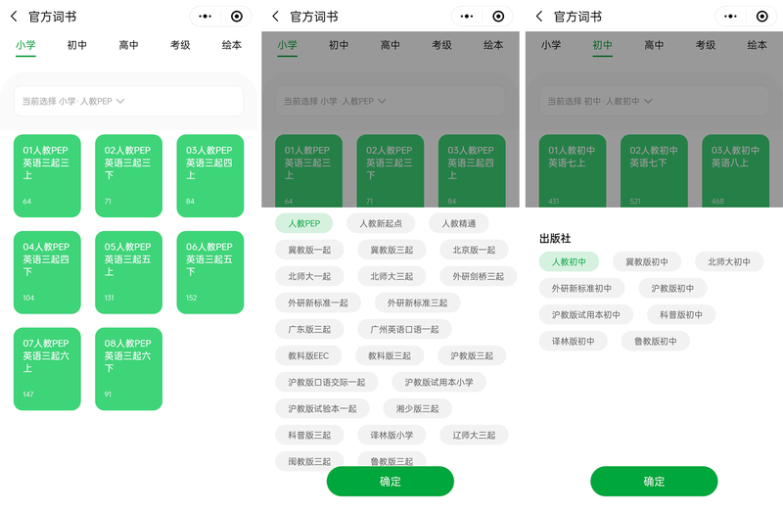Pick the 外研新标准初中 chip
Viewport: 783px width, 513px height.
click(581, 288)
